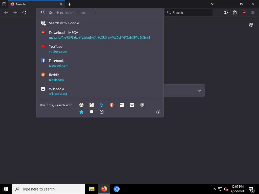Focus the Search or enter address field
Image resolution: width=259 pixels, height=194 pixels.
click(100, 13)
